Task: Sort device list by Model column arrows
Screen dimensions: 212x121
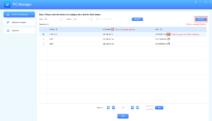Action: coord(56,29)
